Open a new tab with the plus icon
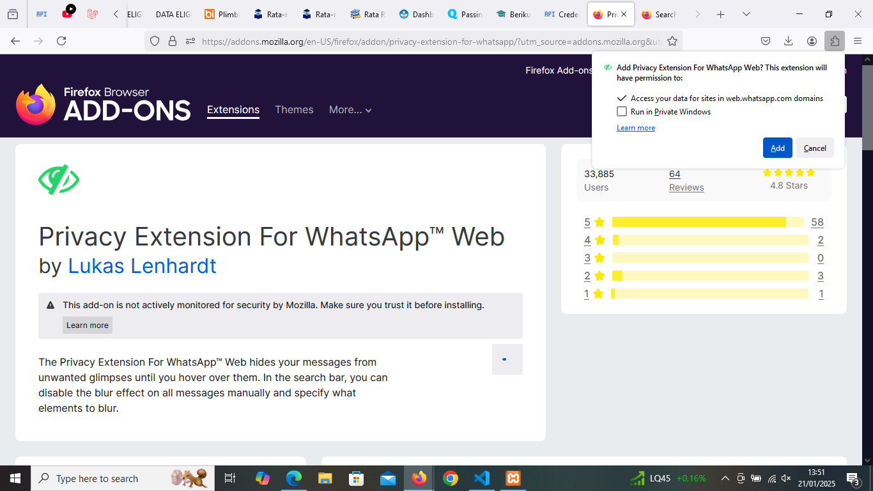 [x=720, y=14]
